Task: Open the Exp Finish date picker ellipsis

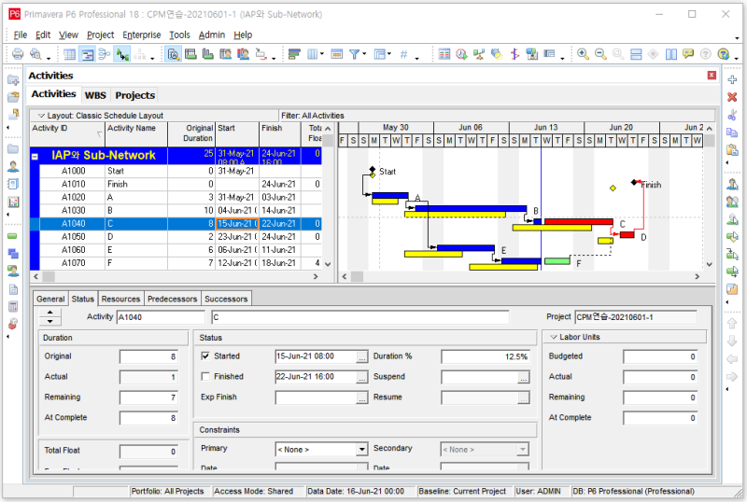Action: [362, 397]
